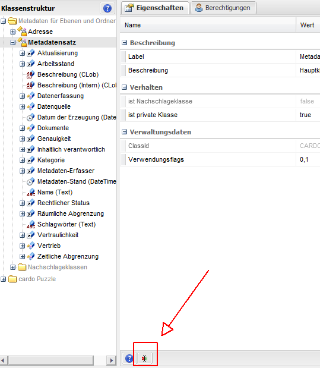Click the help icon beside Klassenstruktur
The width and height of the screenshot is (320, 368).
pyautogui.click(x=107, y=8)
